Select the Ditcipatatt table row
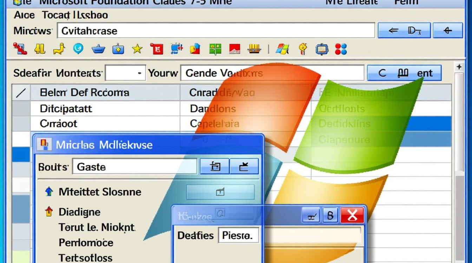Viewport: 472px width, 263px height. (x=232, y=108)
